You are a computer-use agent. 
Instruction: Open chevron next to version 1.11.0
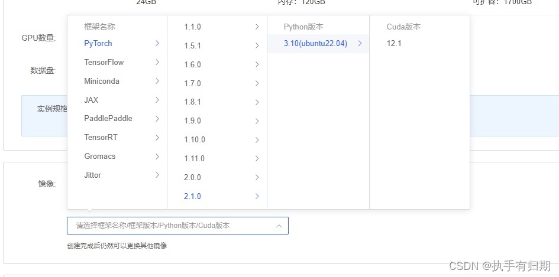257,158
